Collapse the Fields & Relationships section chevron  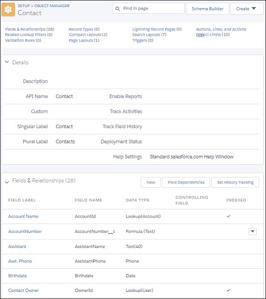pyautogui.click(x=7, y=182)
